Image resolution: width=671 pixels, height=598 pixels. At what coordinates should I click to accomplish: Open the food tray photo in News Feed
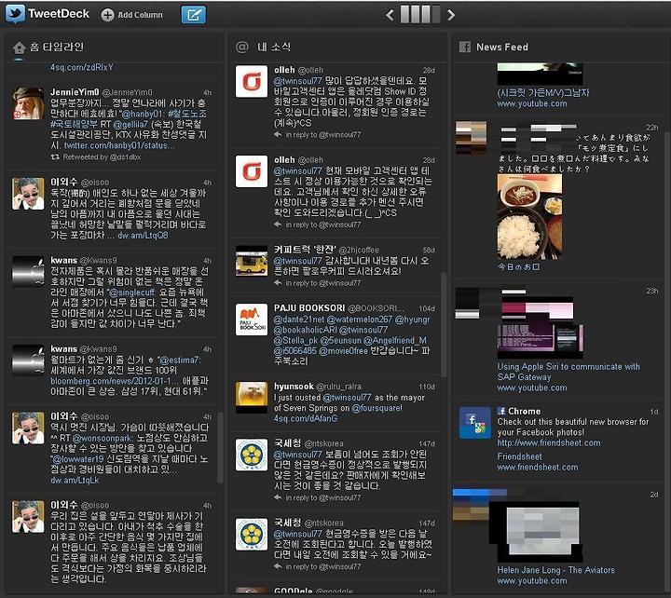coord(529,217)
